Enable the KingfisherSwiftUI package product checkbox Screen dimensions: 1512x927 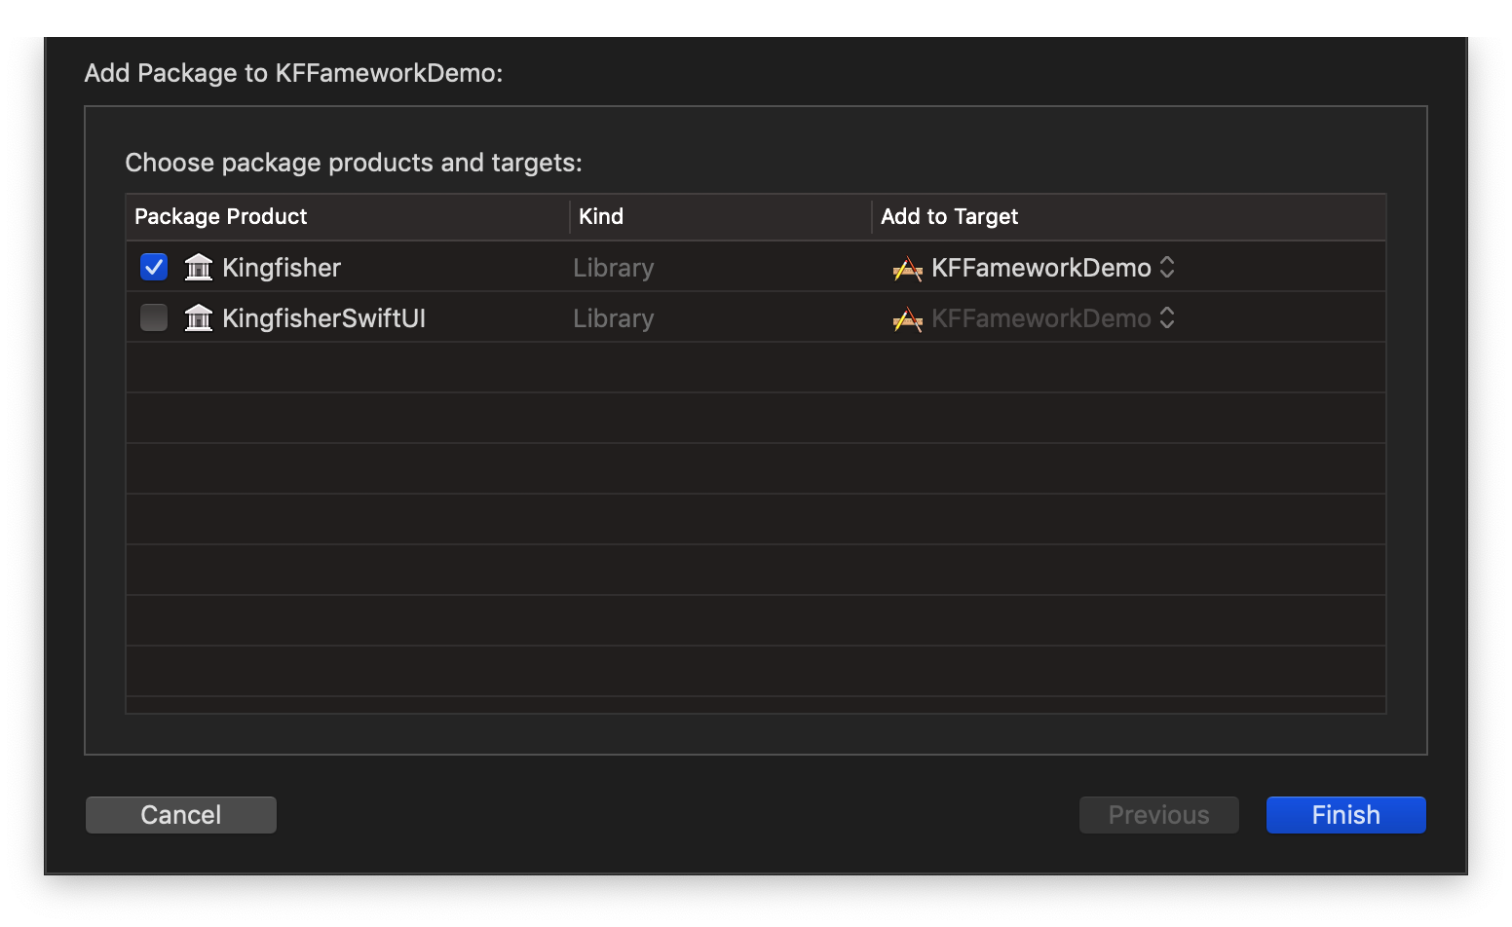click(154, 317)
